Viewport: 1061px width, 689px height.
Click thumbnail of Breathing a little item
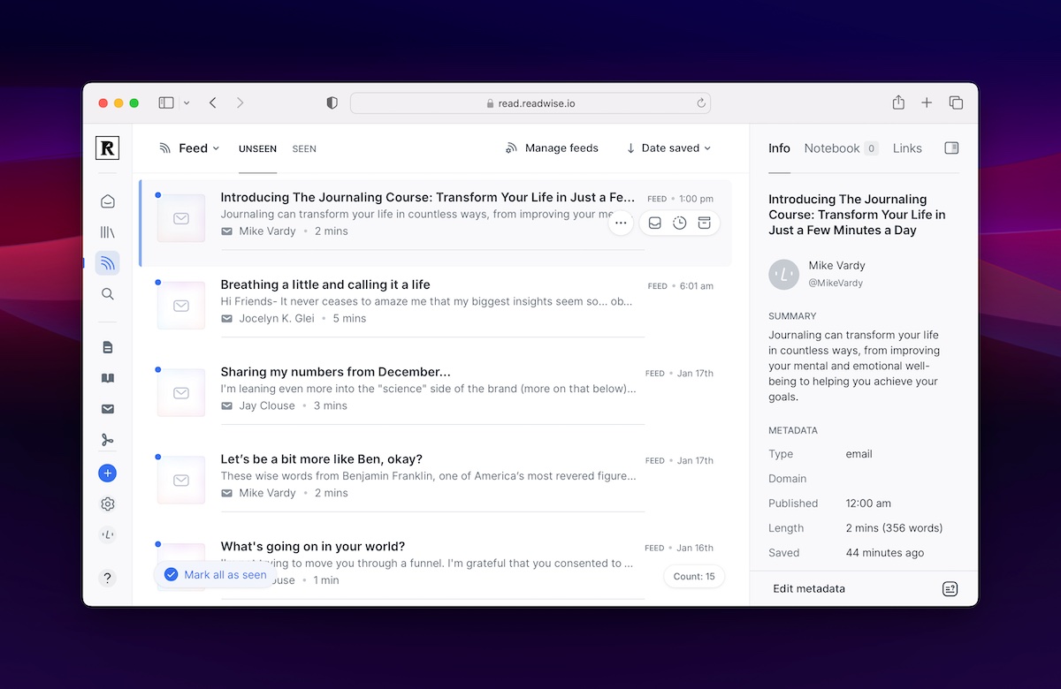(x=181, y=306)
